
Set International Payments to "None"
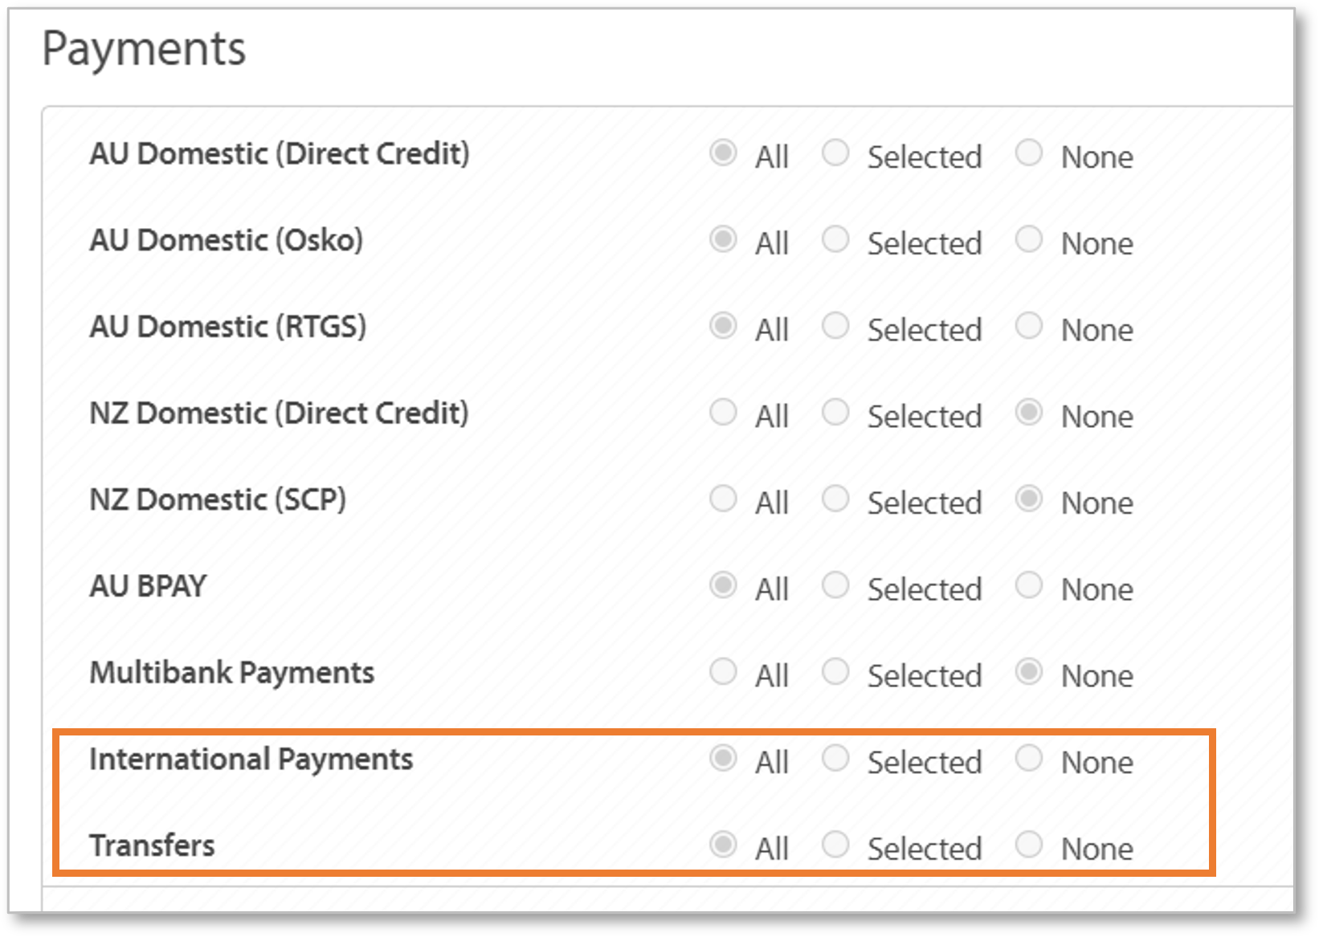coord(1029,758)
